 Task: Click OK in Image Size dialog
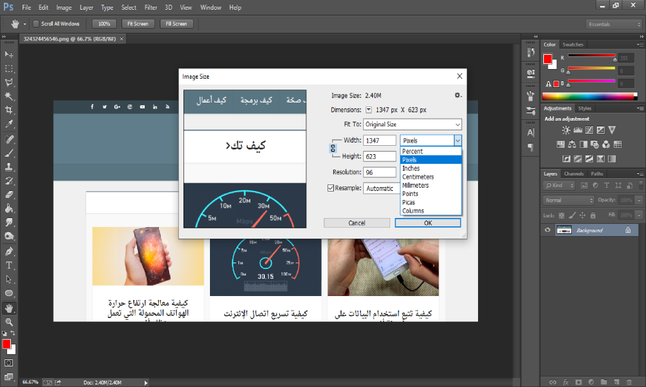[428, 223]
